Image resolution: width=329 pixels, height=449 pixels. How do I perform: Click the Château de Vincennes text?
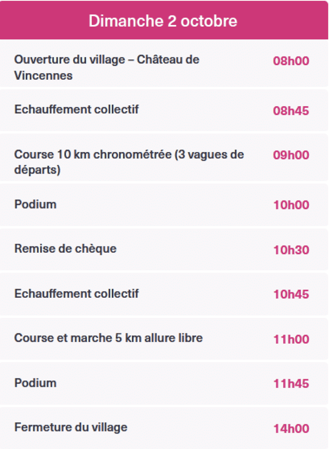point(107,68)
